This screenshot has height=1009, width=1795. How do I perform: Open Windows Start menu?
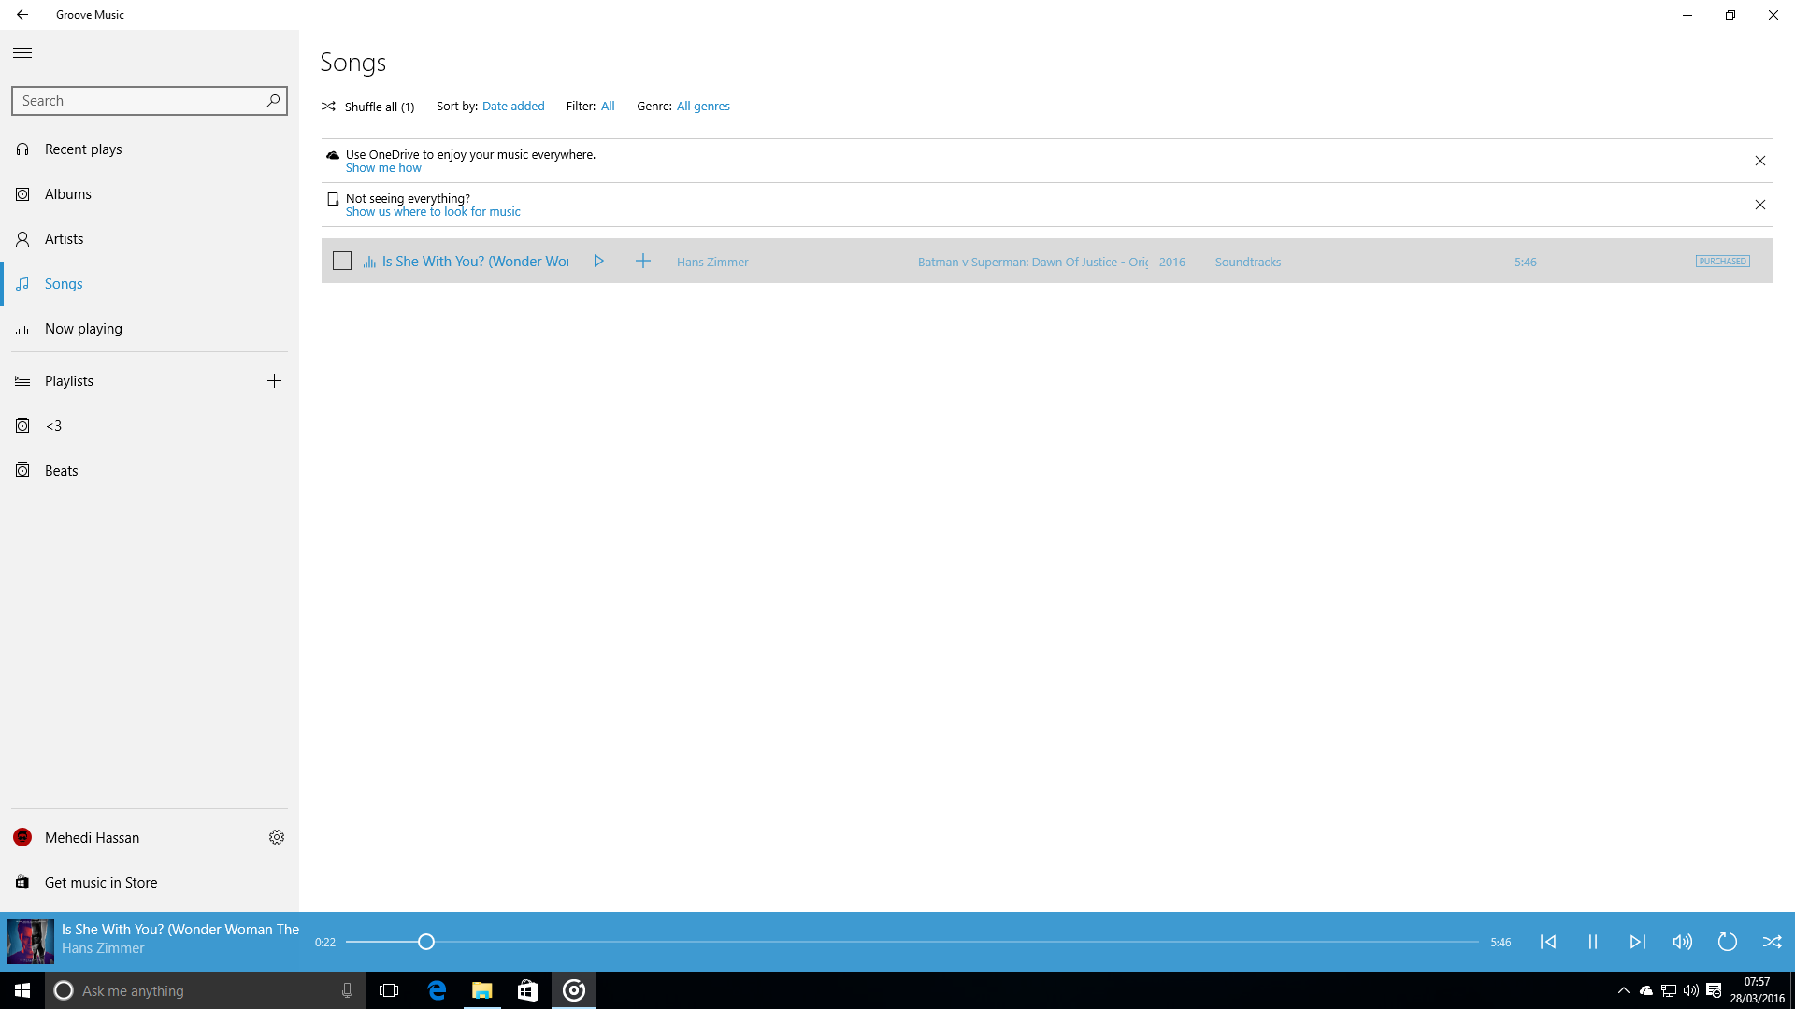click(x=22, y=990)
